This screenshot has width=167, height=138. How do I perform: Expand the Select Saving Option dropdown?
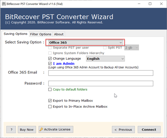click(85, 43)
